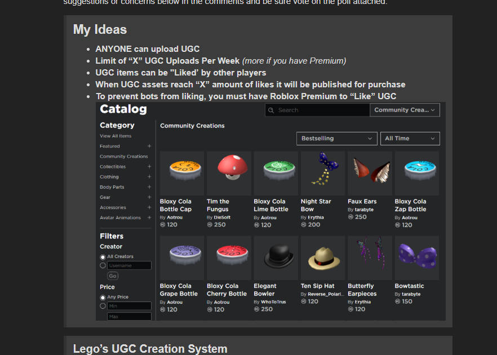This screenshot has width=497, height=355.
Task: Select Community Creations in the Category list
Action: (123, 156)
